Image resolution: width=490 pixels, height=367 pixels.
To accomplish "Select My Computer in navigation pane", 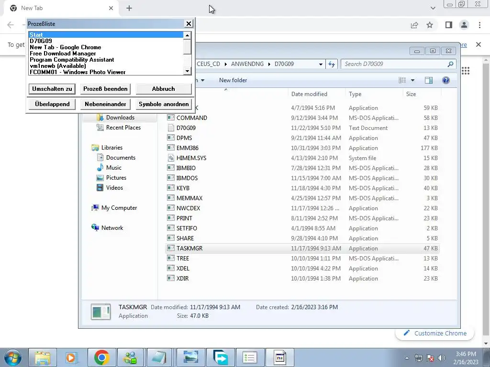I will coord(119,208).
